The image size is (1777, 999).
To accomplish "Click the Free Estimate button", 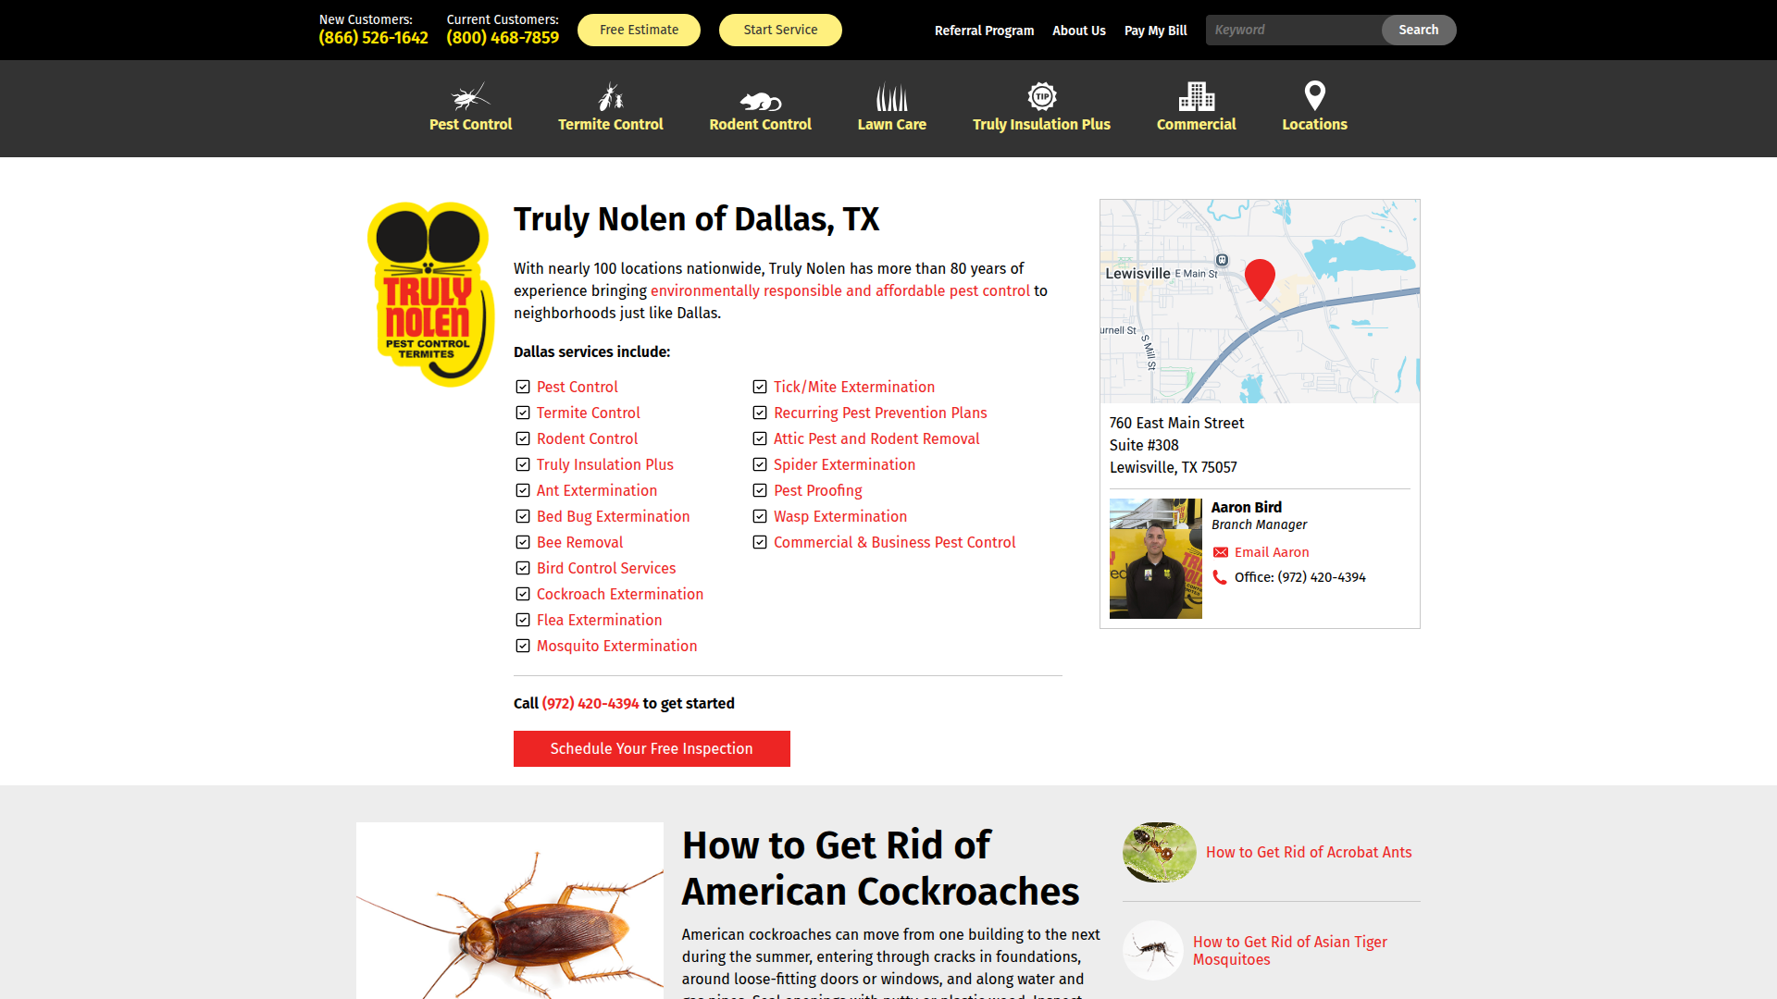I will tap(639, 30).
